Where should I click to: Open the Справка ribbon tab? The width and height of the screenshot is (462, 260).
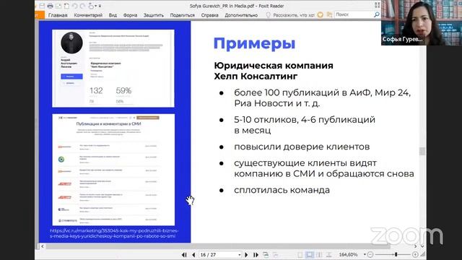(x=209, y=15)
